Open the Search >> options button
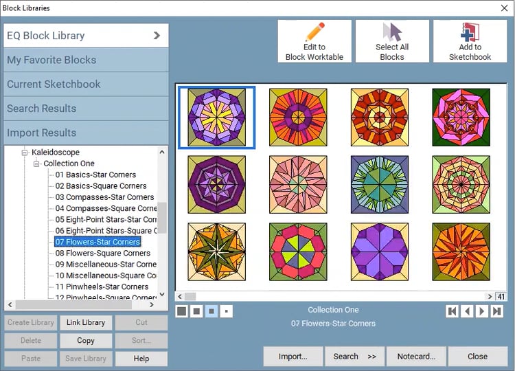 (354, 356)
